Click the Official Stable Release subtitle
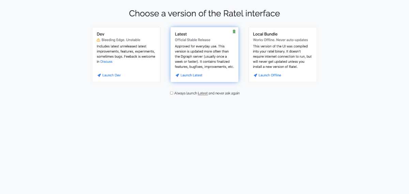Image resolution: width=409 pixels, height=194 pixels. click(x=193, y=40)
